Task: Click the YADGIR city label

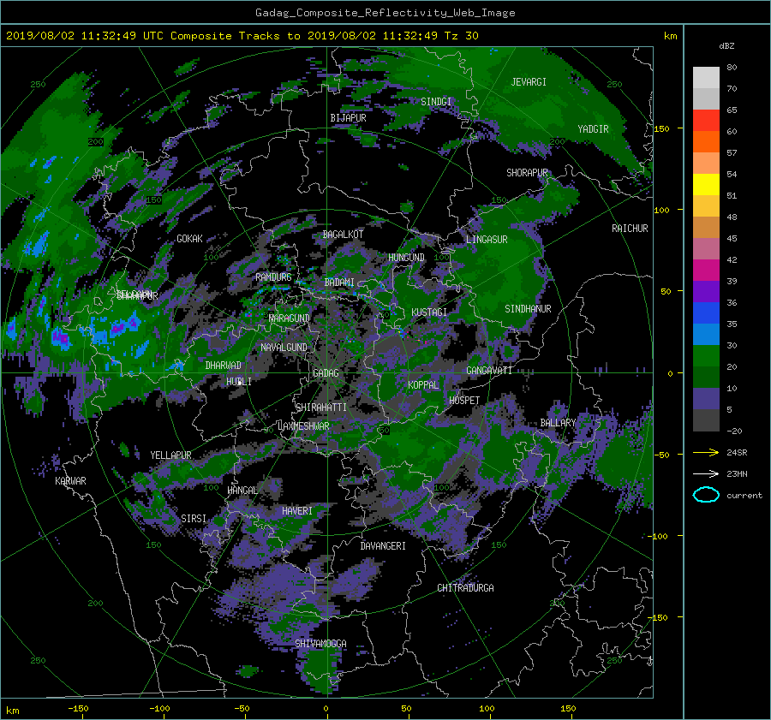Action: 593,129
